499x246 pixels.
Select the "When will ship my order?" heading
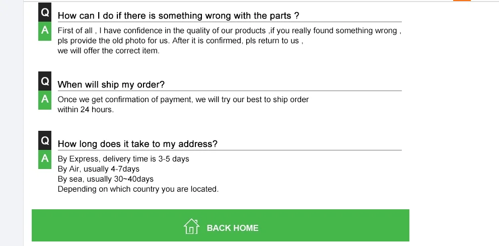pyautogui.click(x=111, y=85)
